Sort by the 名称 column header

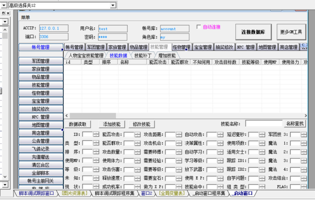point(132,62)
